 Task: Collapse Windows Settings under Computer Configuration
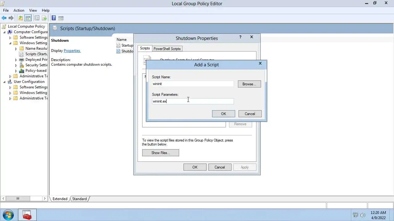point(10,43)
